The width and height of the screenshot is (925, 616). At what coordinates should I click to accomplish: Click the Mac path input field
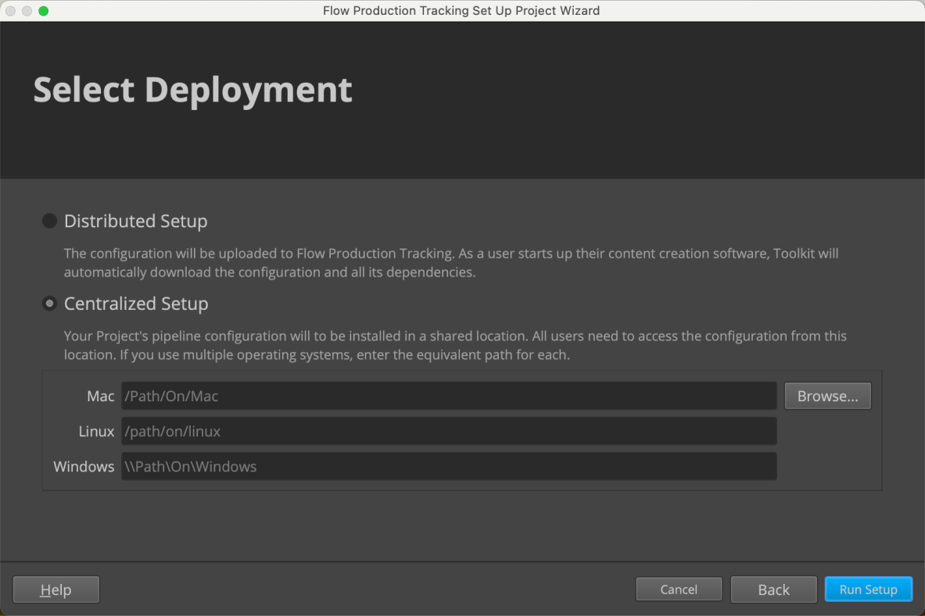(449, 396)
